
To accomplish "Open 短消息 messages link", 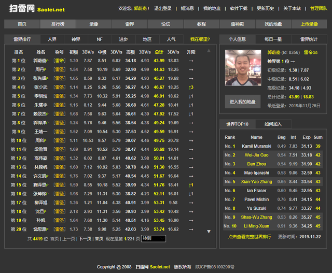I will point(187,8).
